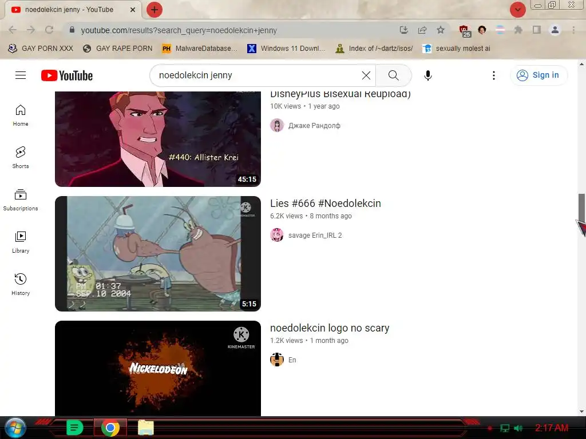Play the #440: Allister Krei thumbnail video

tap(158, 139)
